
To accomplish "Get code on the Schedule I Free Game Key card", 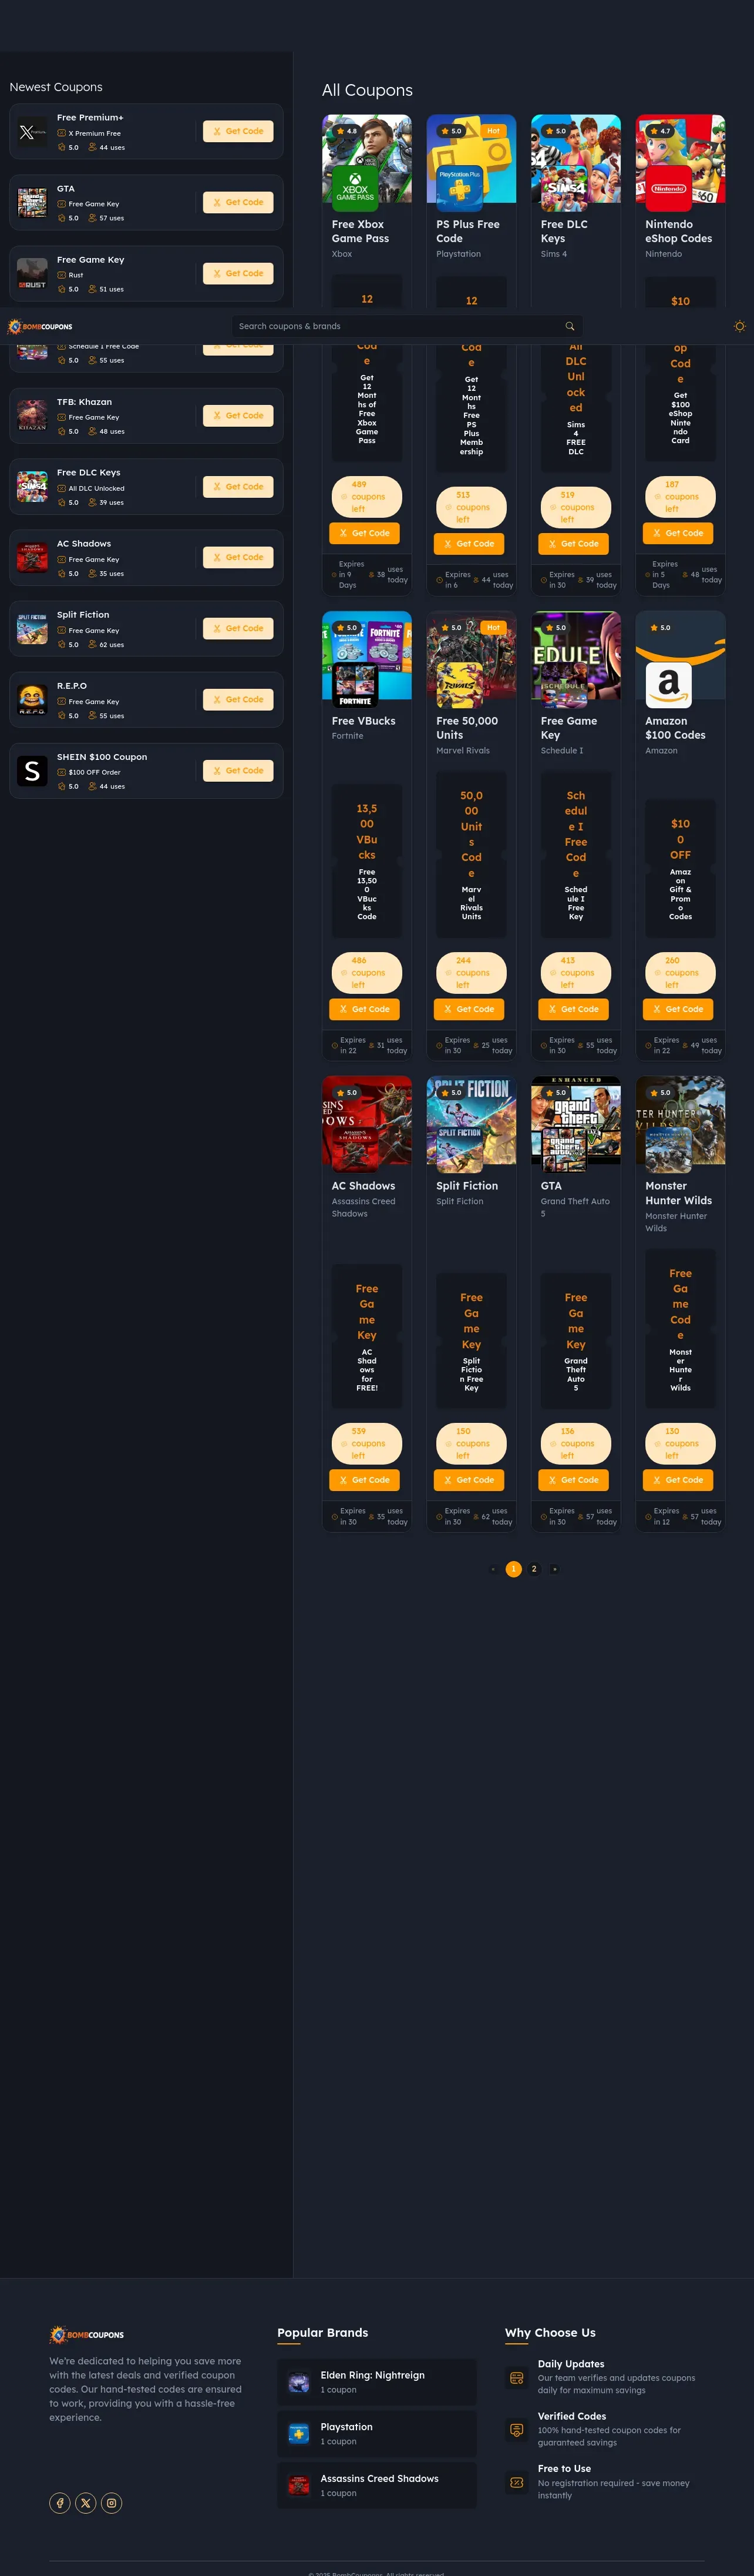I will [x=573, y=1009].
